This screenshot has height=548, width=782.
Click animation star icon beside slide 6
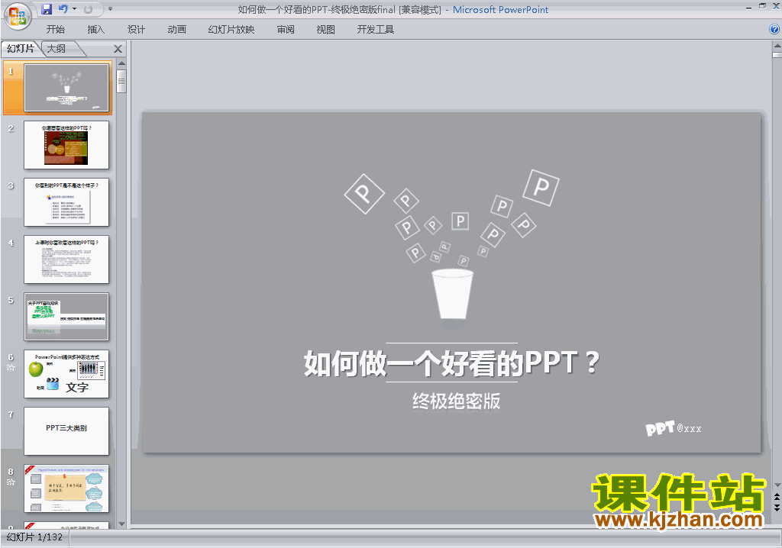11,368
